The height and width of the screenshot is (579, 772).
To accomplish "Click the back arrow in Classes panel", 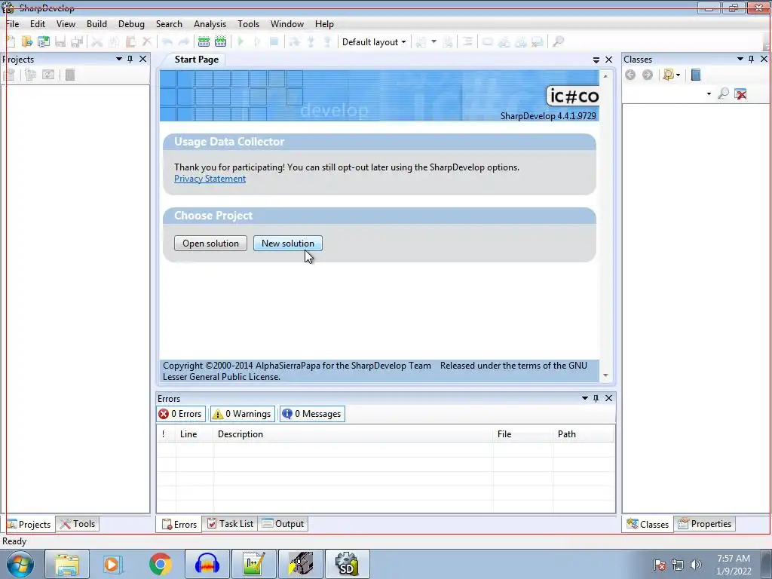I will click(x=630, y=75).
